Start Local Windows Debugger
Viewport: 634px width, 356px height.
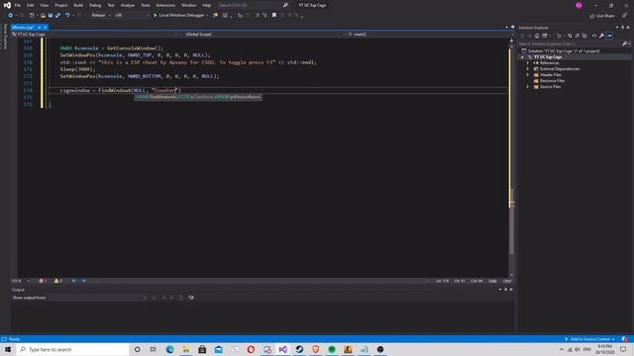pyautogui.click(x=178, y=16)
